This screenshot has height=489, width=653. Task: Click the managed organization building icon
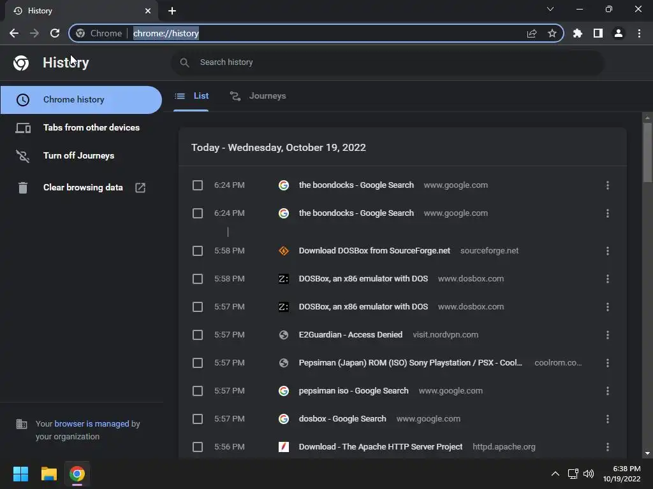click(x=21, y=424)
